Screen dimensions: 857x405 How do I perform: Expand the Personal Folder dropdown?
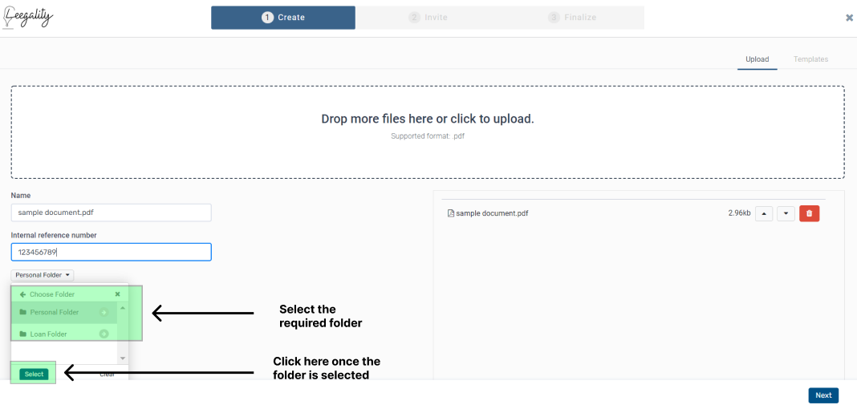(42, 275)
